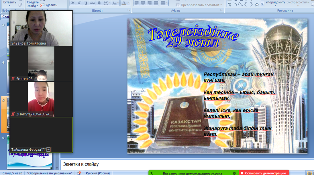Toggle text shadow (S) formatting
The image size is (314, 175).
pos(99,3)
